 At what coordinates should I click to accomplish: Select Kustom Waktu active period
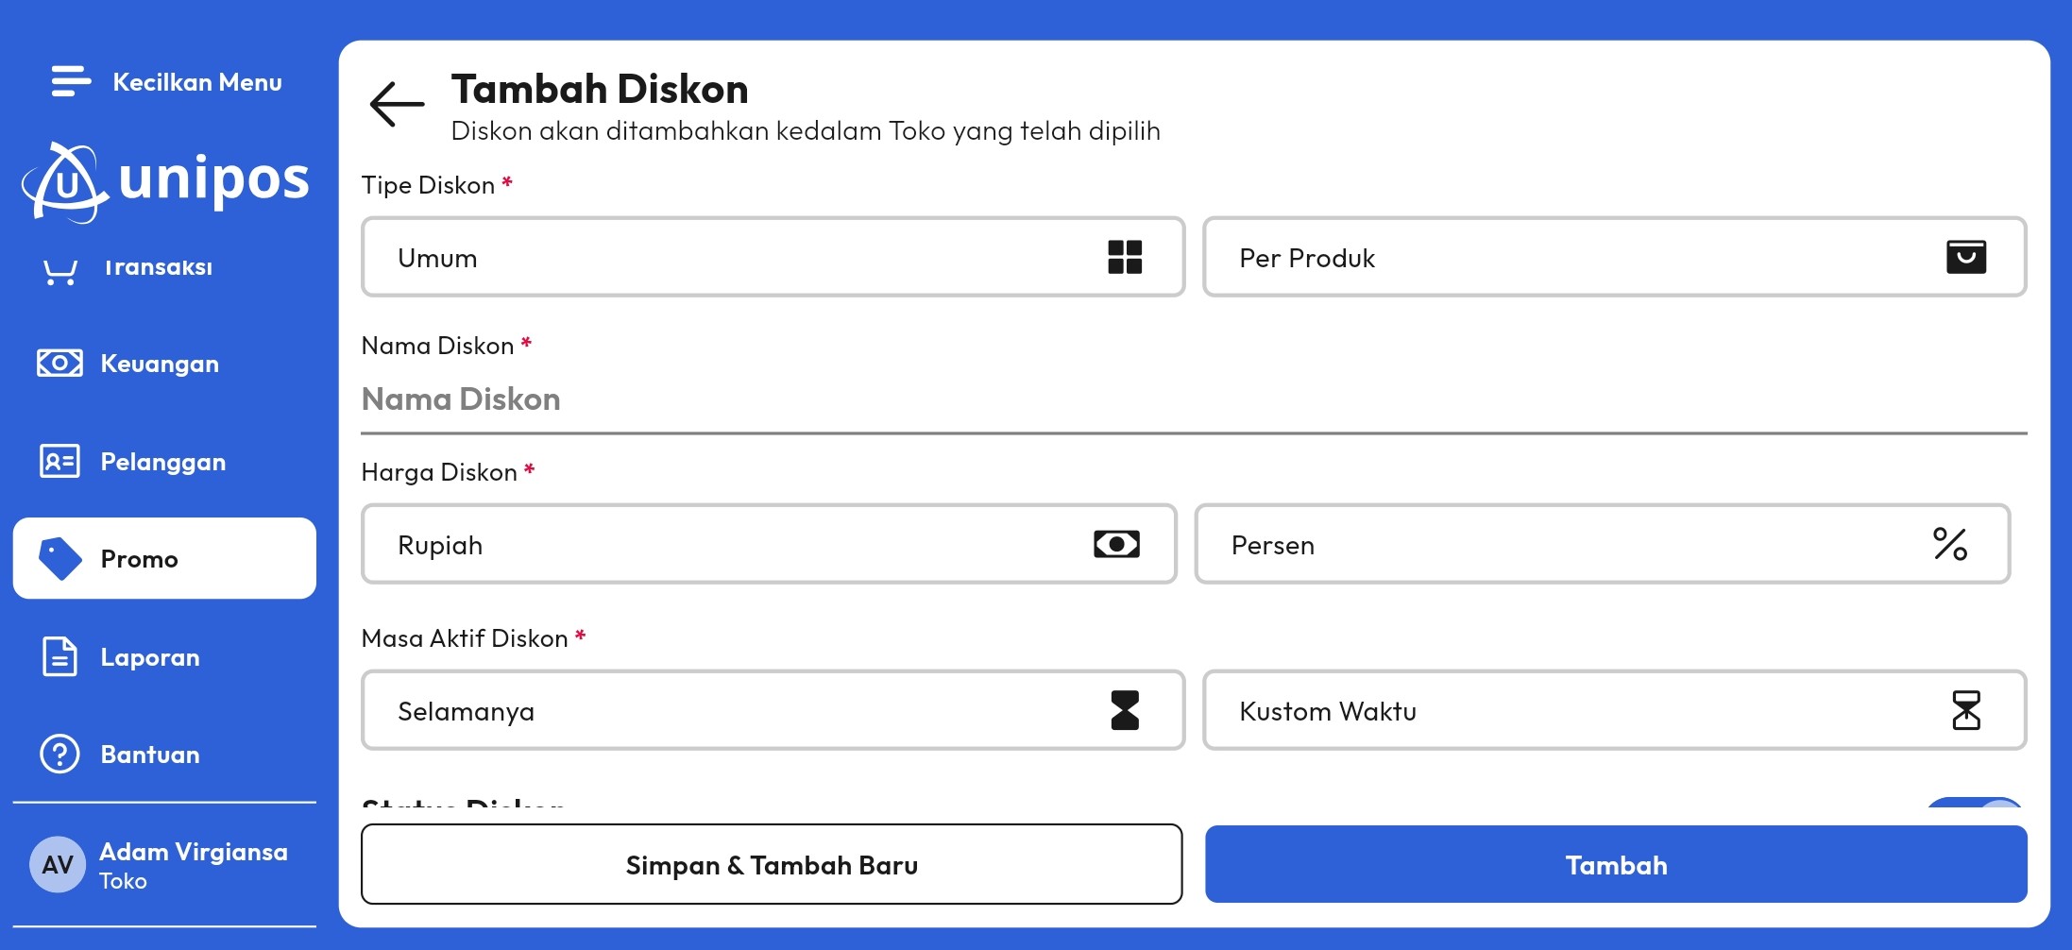pos(1614,710)
